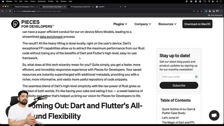
Task: Click the Table of Contents heading
Action: coord(175,100)
